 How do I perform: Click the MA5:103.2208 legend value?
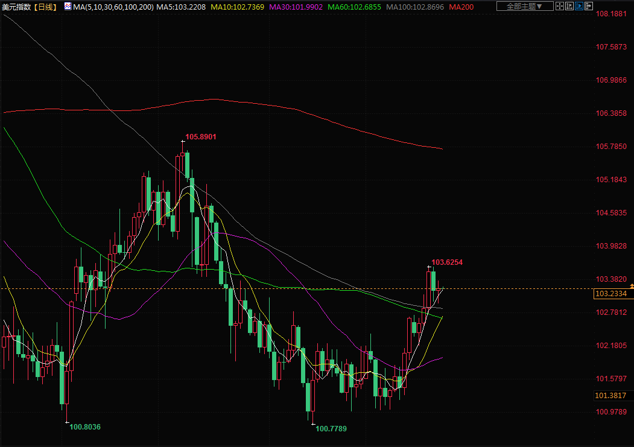182,7
